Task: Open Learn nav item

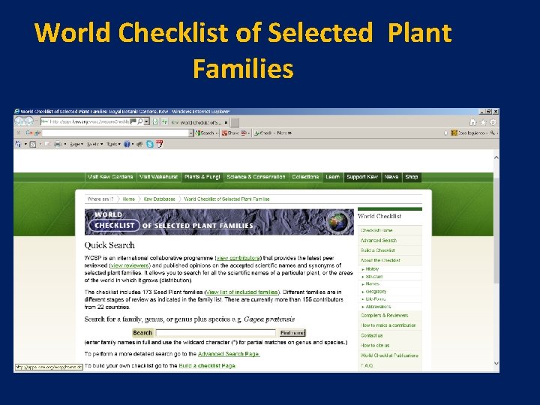Action: tap(333, 177)
